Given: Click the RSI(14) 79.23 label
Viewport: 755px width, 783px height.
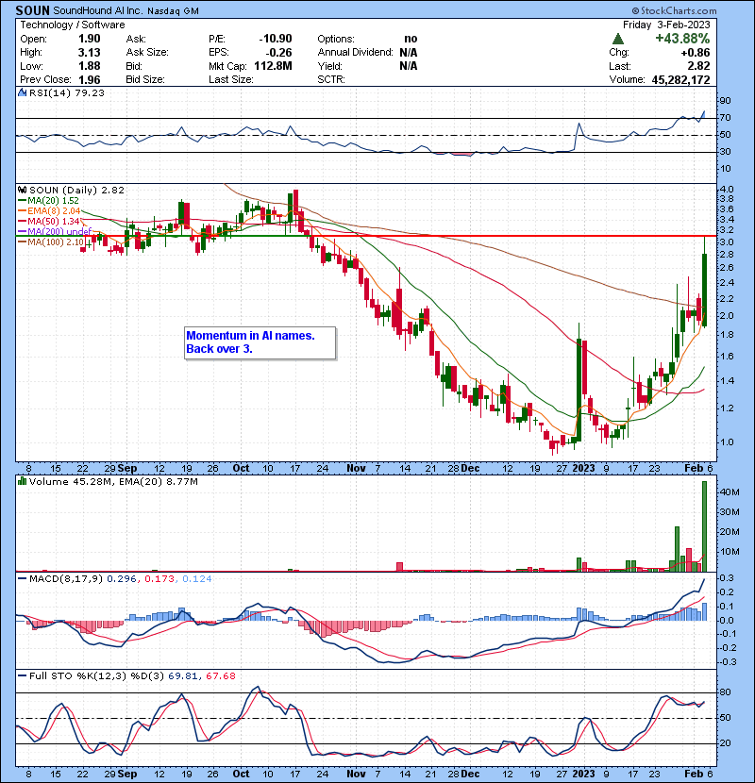Looking at the screenshot, I should tap(66, 92).
